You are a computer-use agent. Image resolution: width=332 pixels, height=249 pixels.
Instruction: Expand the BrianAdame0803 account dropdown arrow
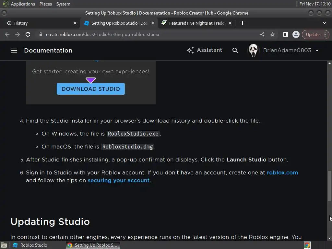coord(317,51)
